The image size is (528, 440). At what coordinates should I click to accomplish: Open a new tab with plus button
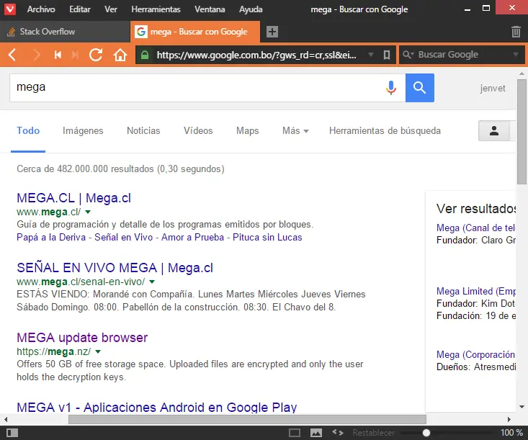click(272, 32)
